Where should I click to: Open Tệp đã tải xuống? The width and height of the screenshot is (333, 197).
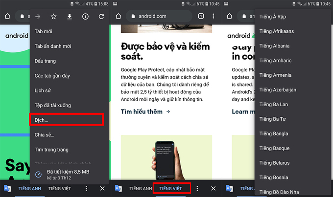pos(69,106)
